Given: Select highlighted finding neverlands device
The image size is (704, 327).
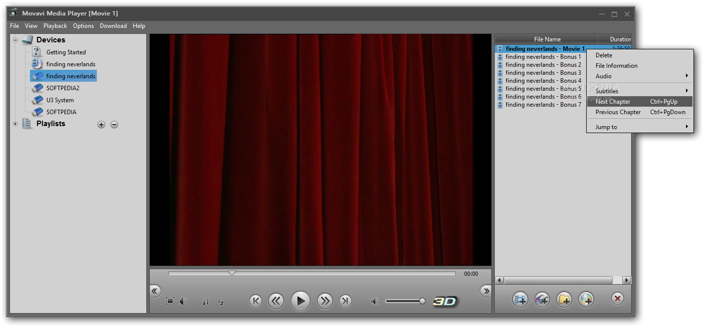Looking at the screenshot, I should (x=70, y=76).
